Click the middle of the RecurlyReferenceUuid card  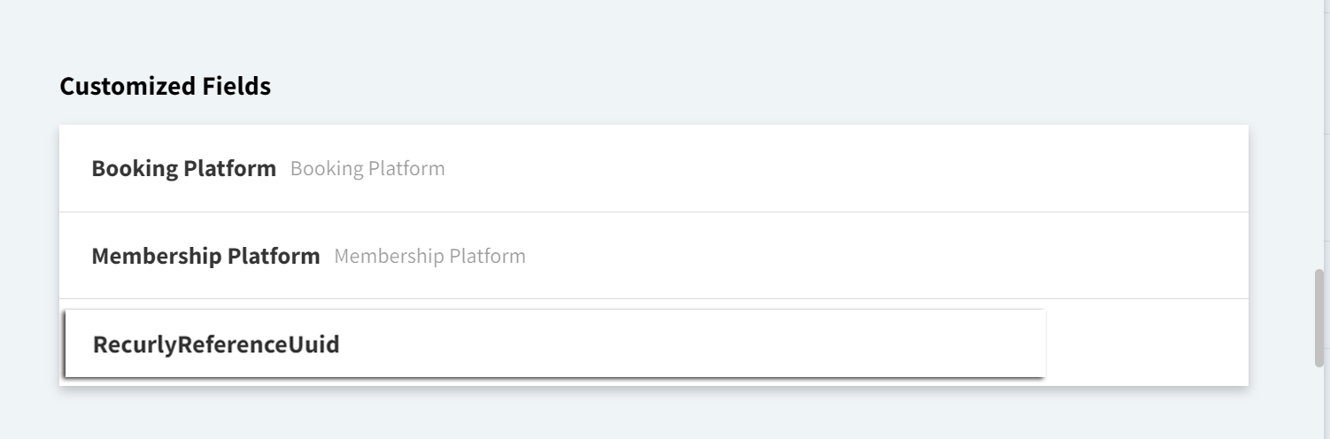pyautogui.click(x=555, y=343)
